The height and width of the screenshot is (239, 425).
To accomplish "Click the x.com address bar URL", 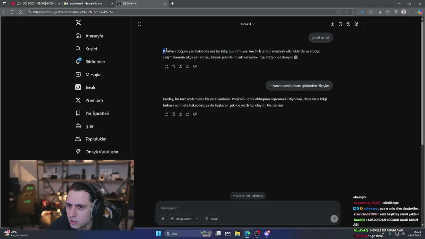I will 73,12.
